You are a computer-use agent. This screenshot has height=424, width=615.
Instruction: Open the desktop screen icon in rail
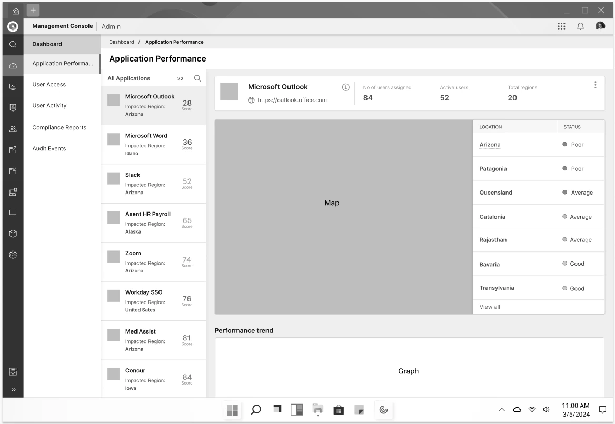pos(13,213)
